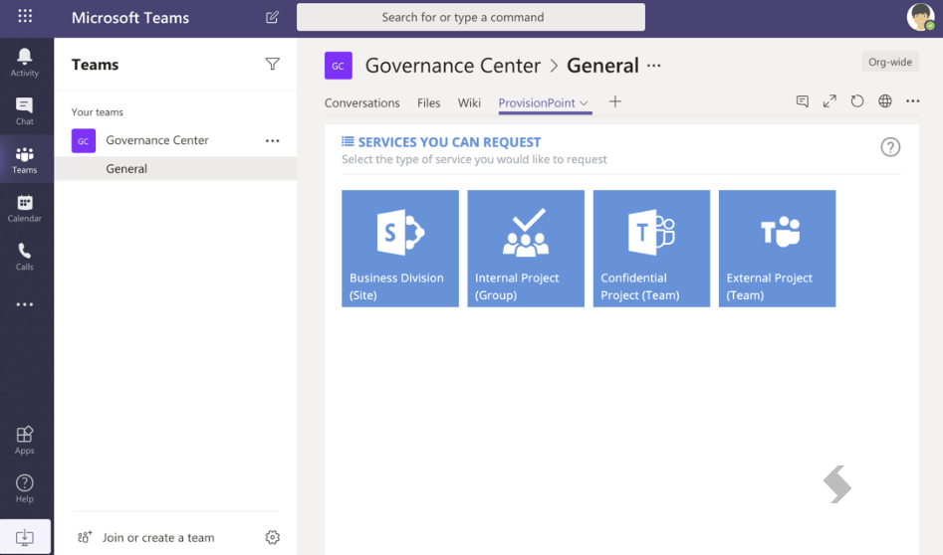Show more apps ellipsis in left rail

coord(25,304)
